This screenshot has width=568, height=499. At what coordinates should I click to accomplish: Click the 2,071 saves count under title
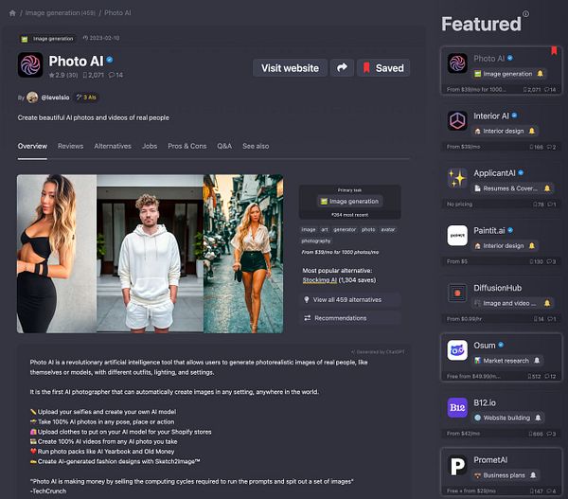pos(94,75)
